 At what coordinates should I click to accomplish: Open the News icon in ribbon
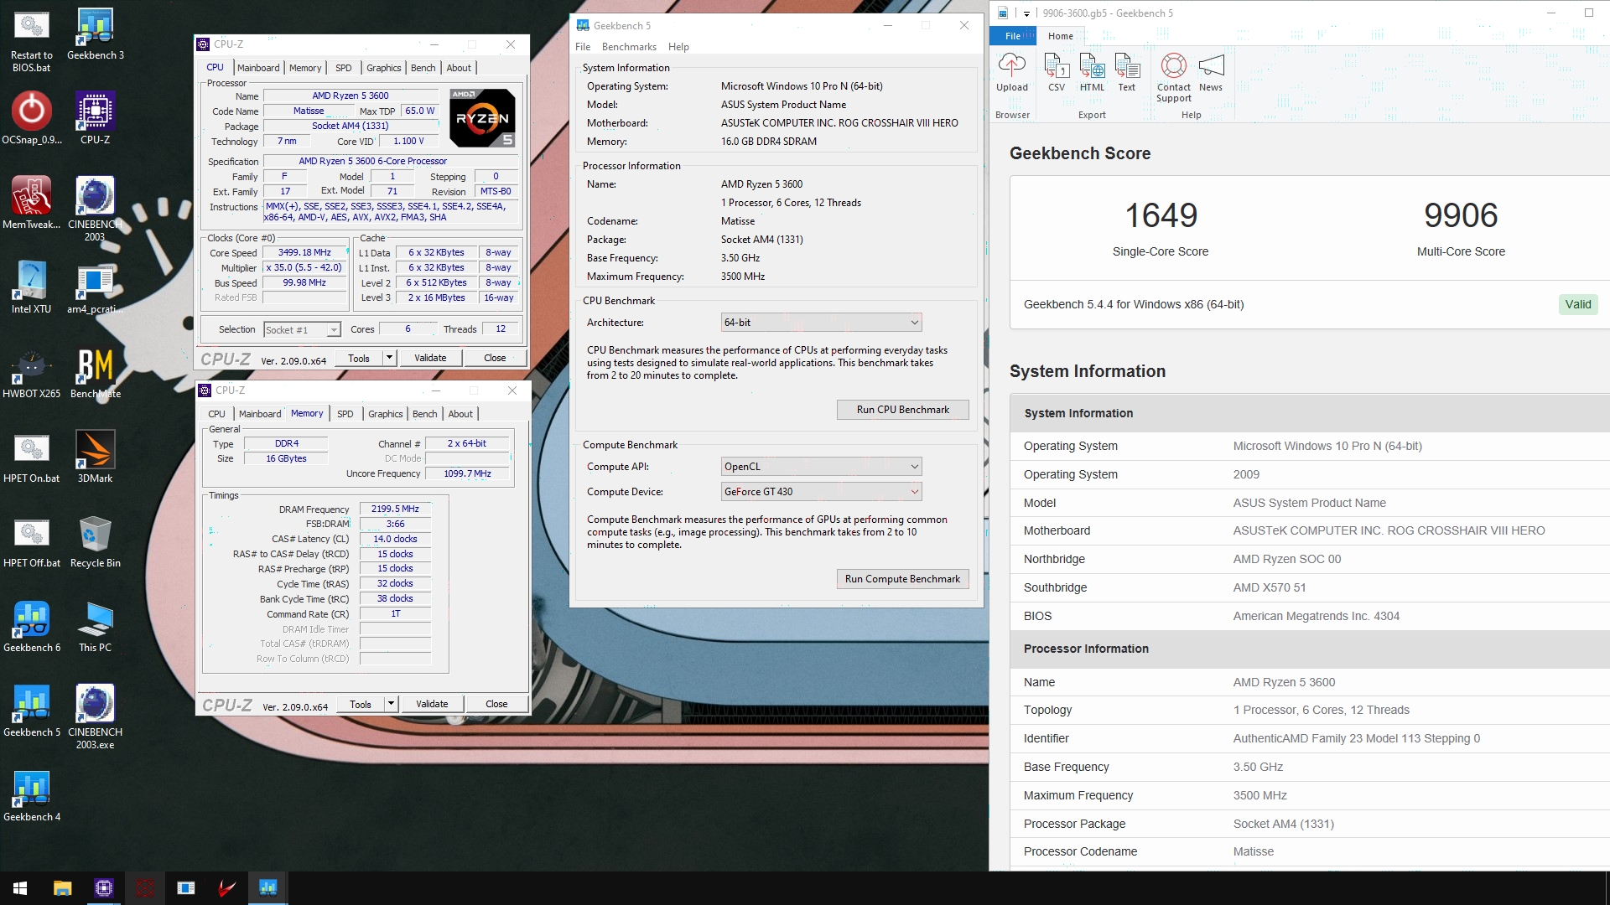(x=1211, y=72)
